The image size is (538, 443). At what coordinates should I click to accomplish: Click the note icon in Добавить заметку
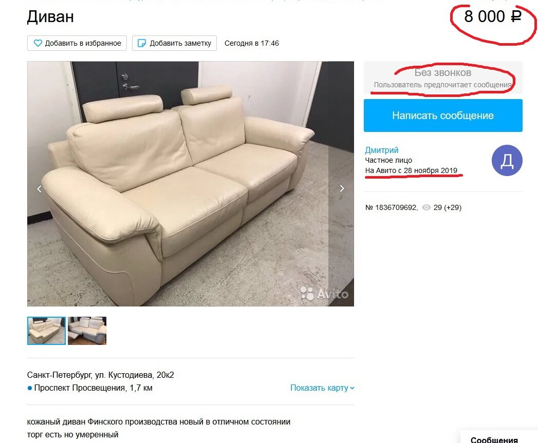click(x=142, y=43)
